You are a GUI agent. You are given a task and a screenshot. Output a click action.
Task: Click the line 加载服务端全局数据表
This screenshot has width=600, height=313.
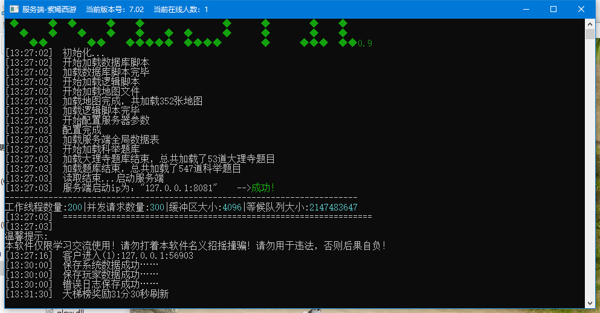(111, 139)
